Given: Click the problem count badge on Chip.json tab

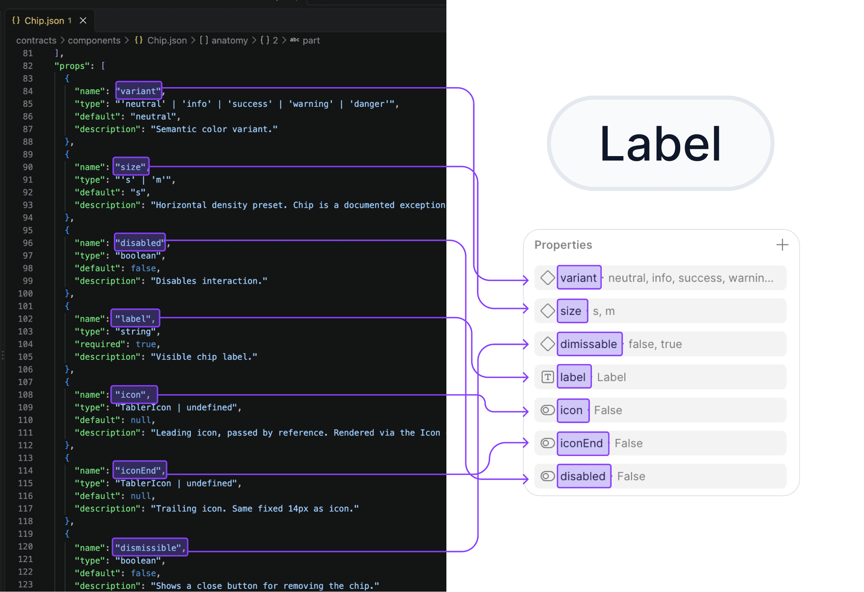Looking at the screenshot, I should pos(70,20).
